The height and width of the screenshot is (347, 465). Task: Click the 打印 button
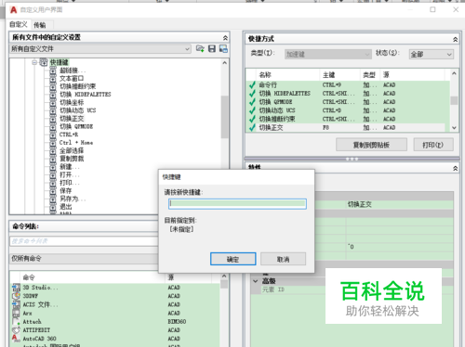tap(433, 145)
